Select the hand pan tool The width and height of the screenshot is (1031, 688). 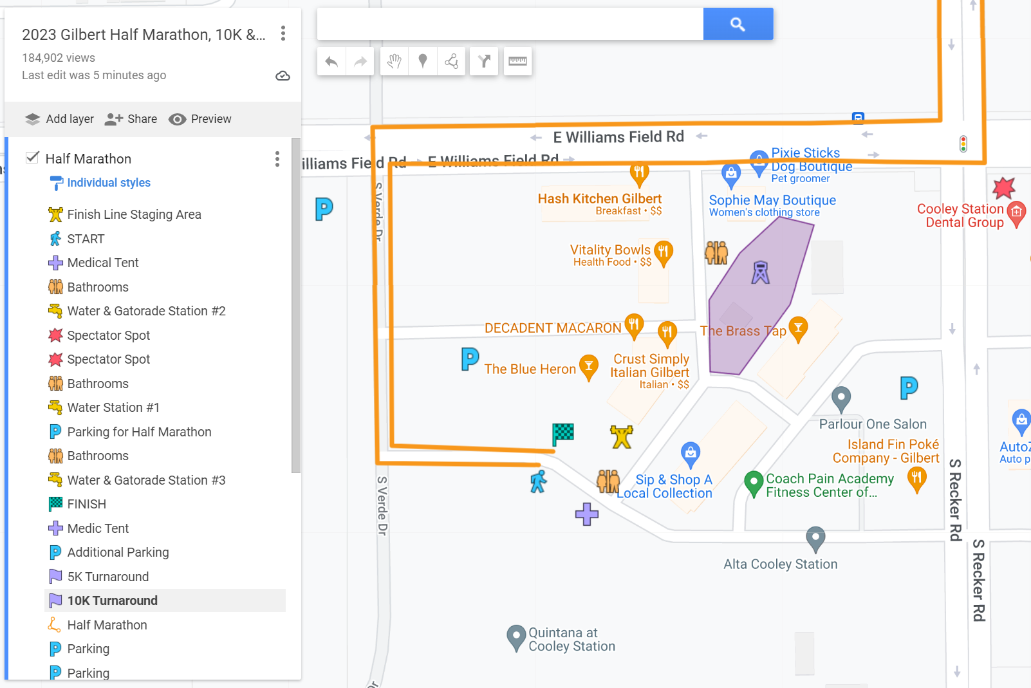395,61
